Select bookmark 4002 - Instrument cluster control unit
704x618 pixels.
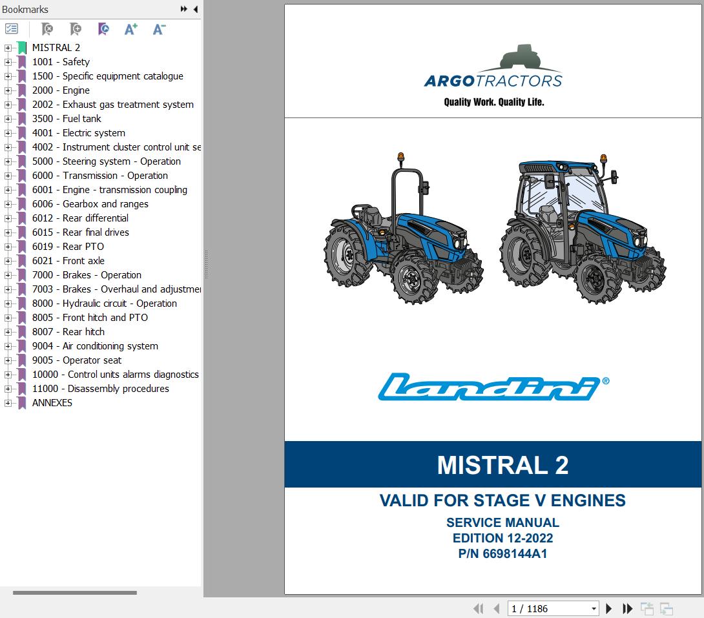click(116, 147)
